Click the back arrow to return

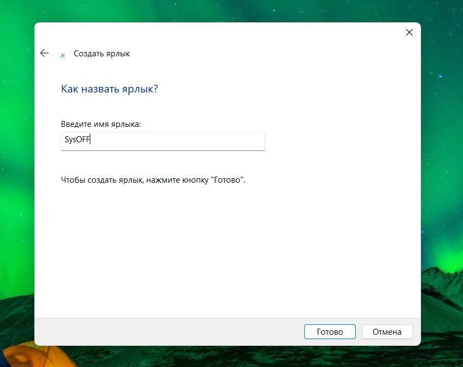pyautogui.click(x=44, y=53)
